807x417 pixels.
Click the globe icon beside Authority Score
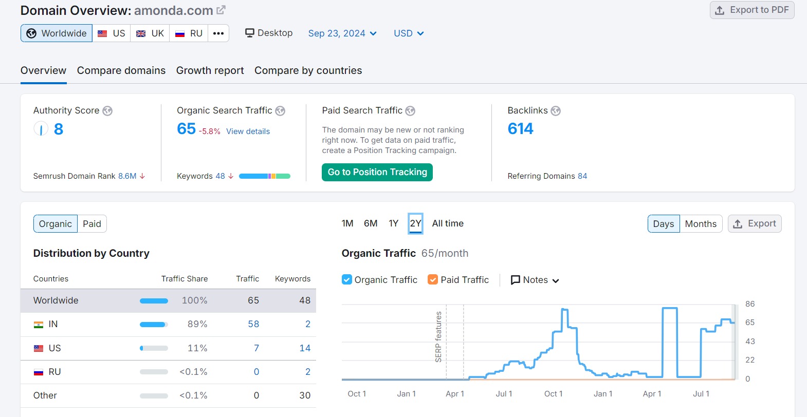coord(107,111)
